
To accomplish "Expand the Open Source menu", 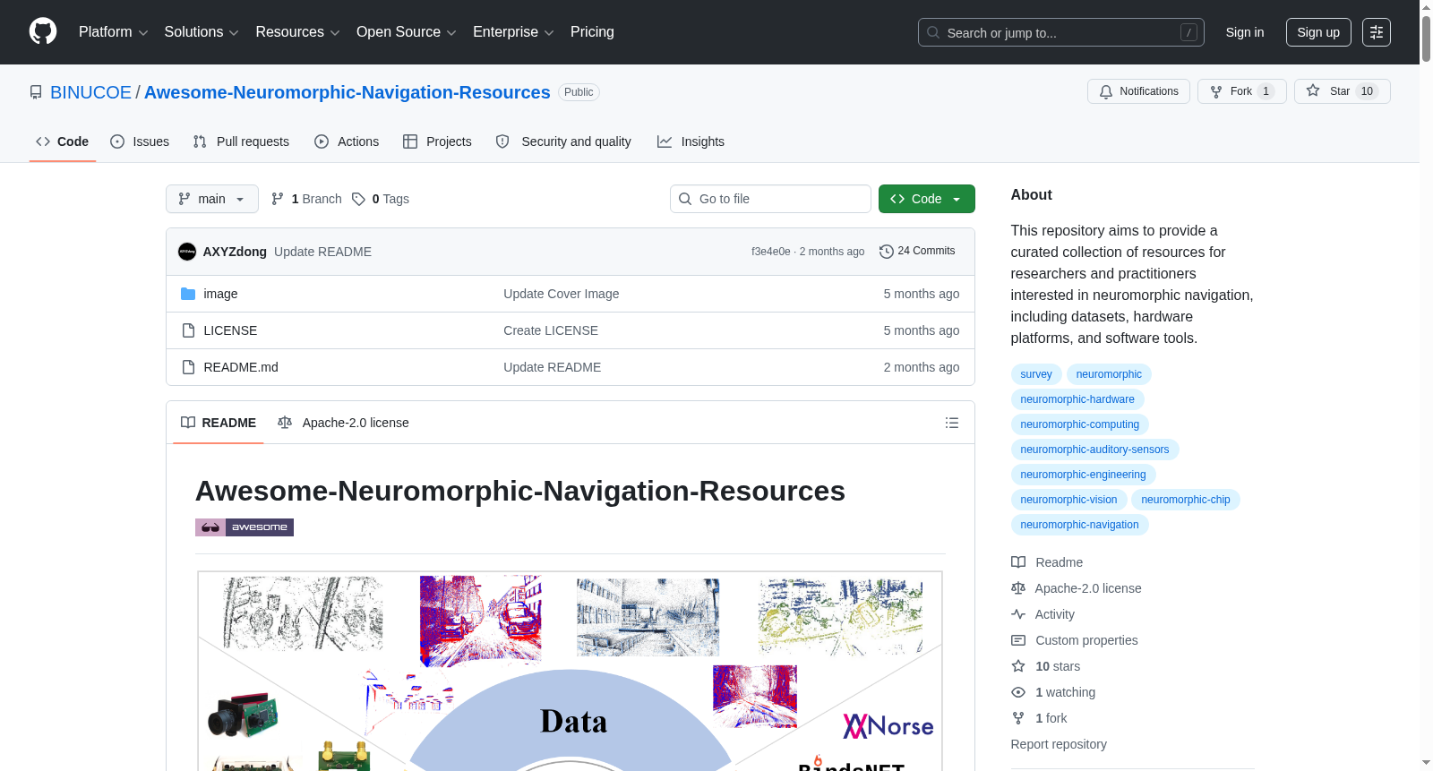I will click(x=407, y=32).
